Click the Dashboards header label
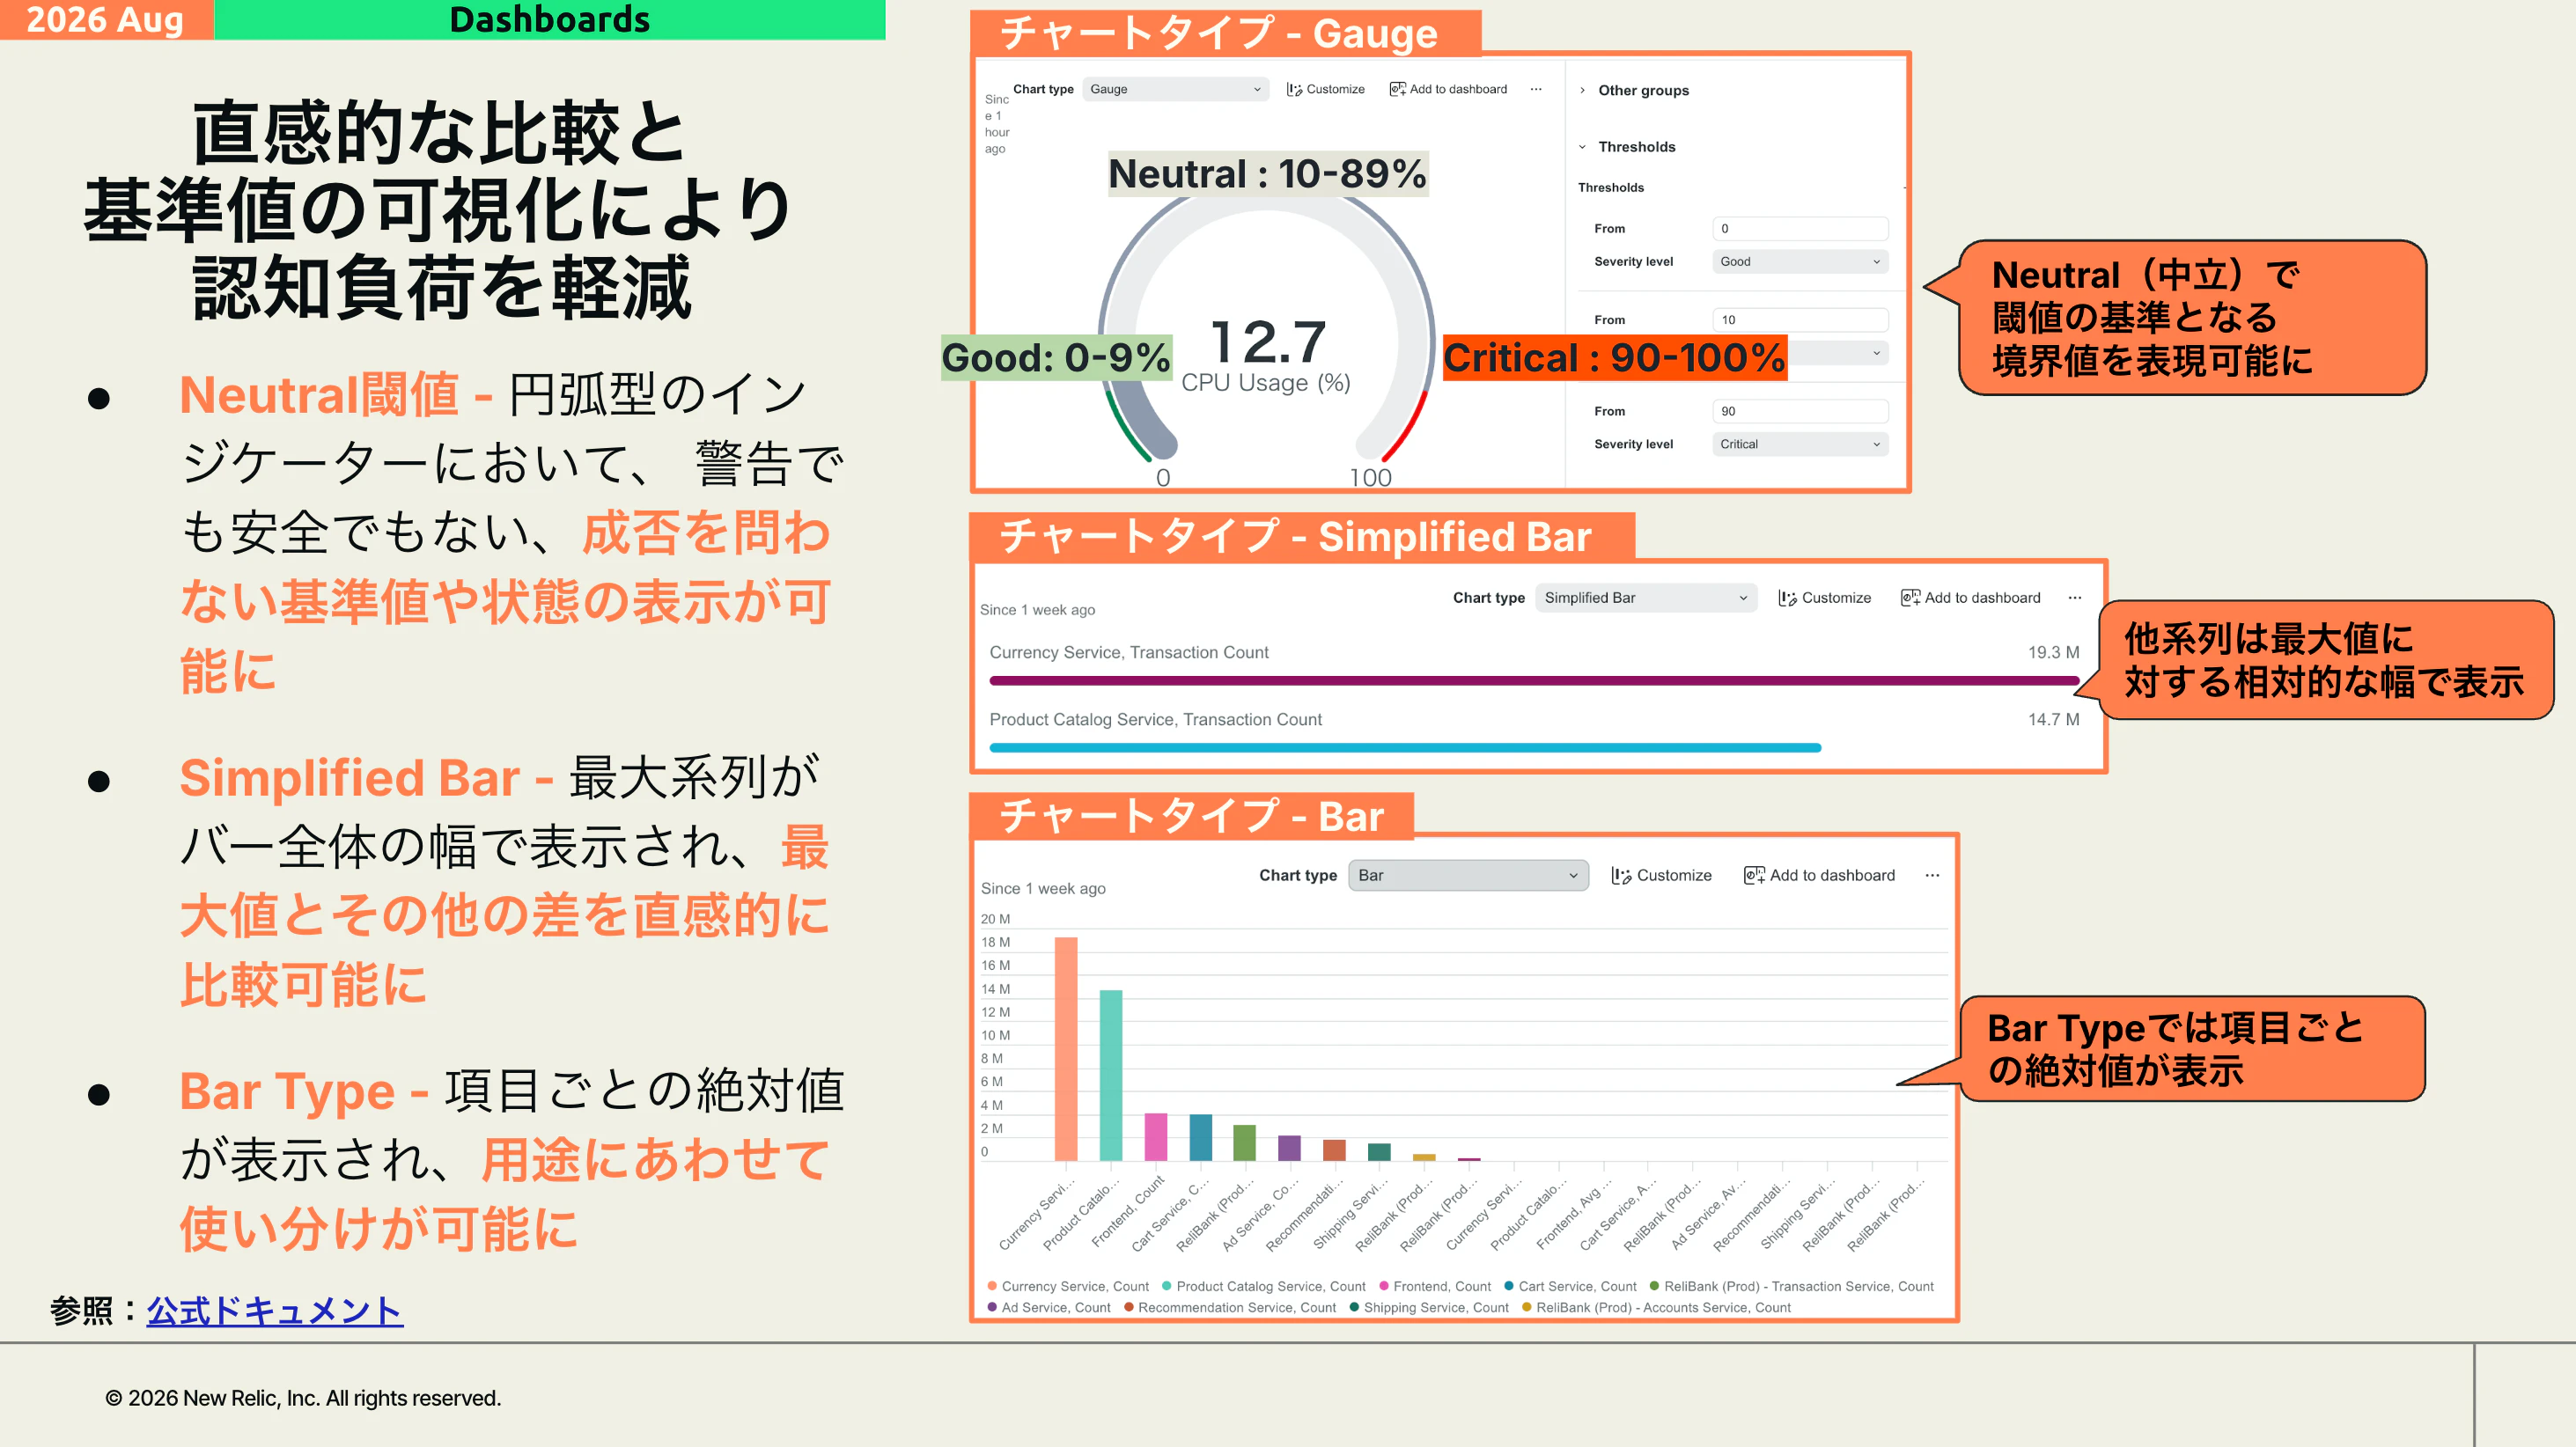Screen dimensions: 2576x1447 click(x=549, y=19)
